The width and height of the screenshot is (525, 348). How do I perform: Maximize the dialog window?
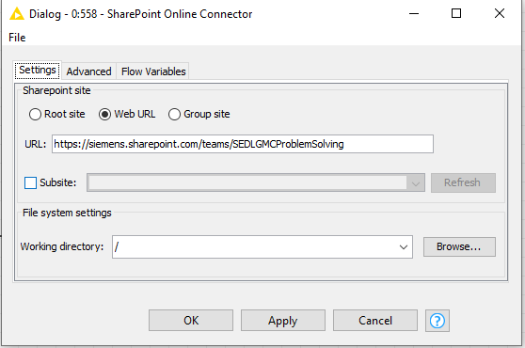[x=456, y=14]
